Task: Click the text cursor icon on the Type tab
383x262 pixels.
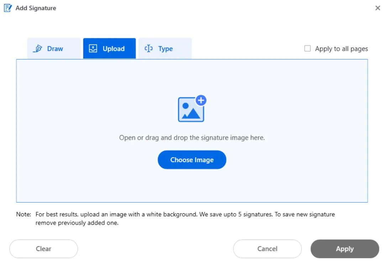Action: pyautogui.click(x=148, y=49)
